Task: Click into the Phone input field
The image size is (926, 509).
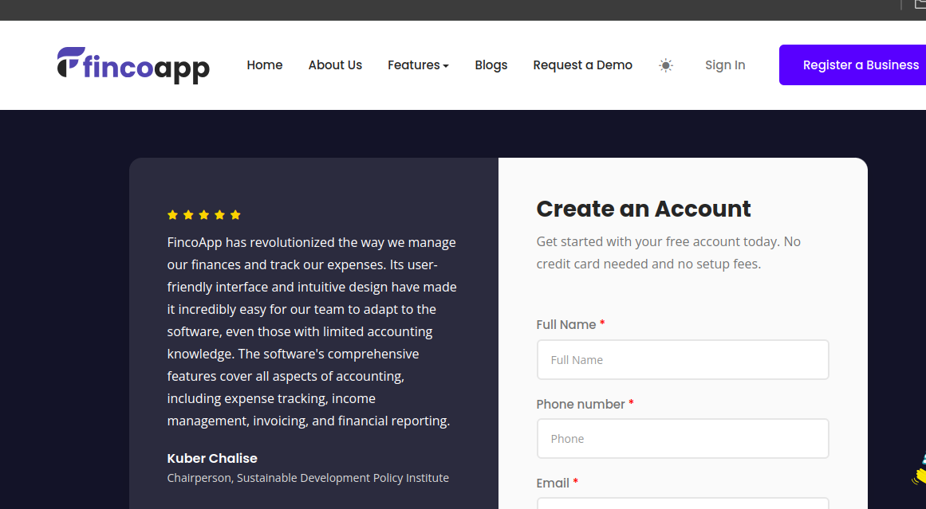Action: 683,439
